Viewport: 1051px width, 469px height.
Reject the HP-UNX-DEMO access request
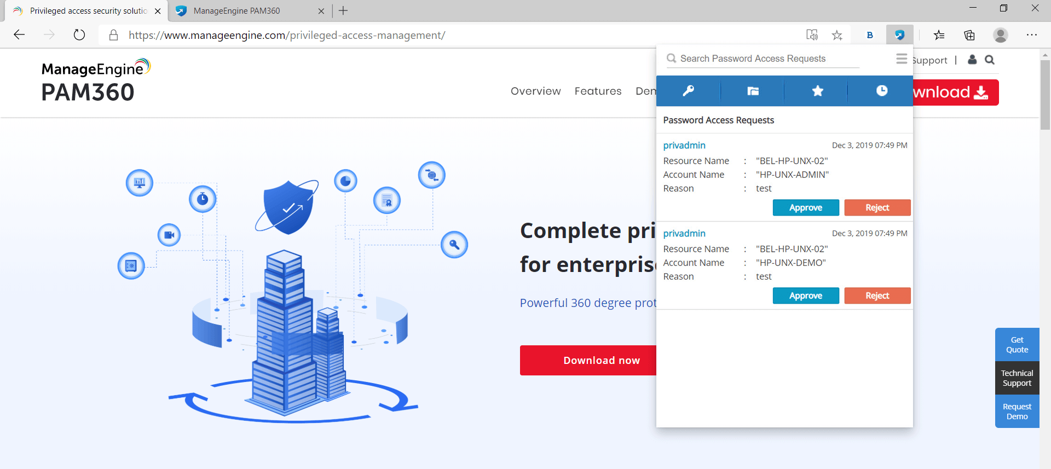pyautogui.click(x=877, y=296)
